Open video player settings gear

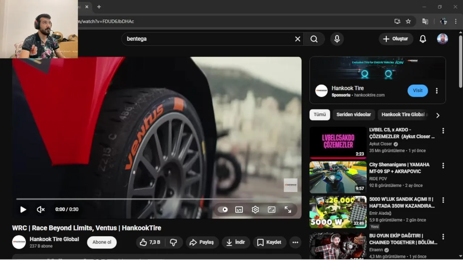(x=255, y=209)
